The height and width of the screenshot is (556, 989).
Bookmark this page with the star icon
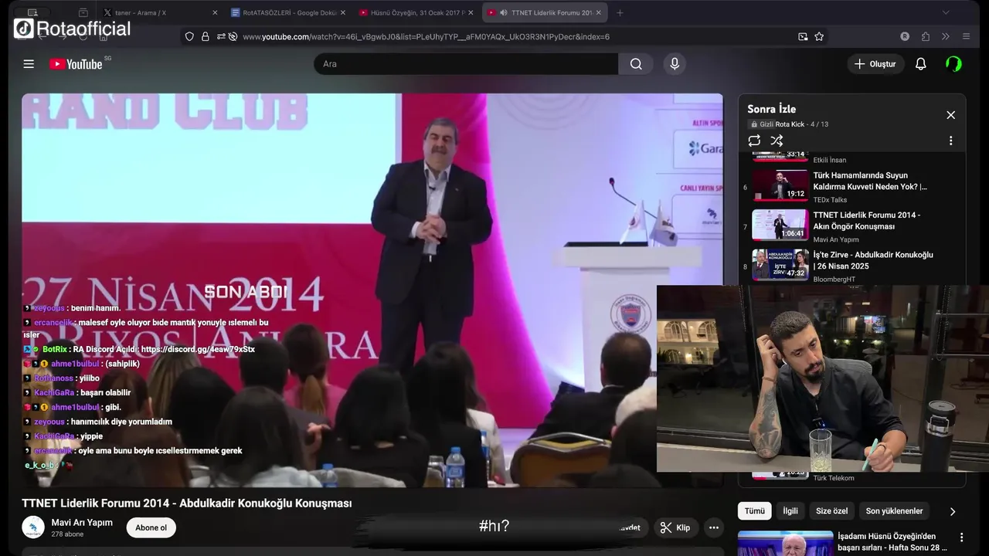819,36
